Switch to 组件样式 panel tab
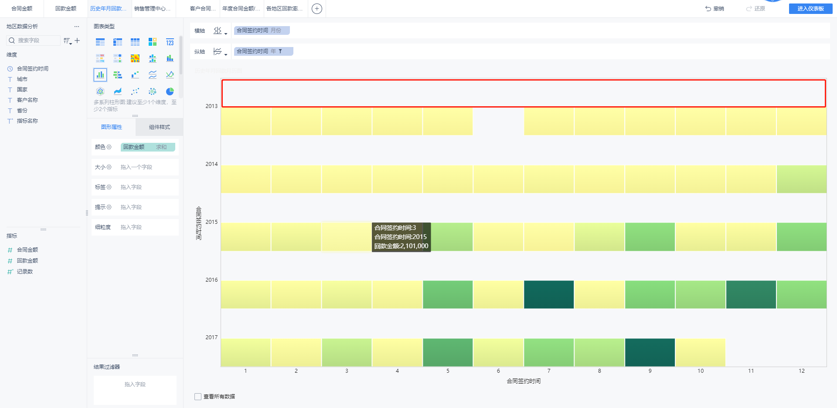Image resolution: width=837 pixels, height=408 pixels. (x=160, y=127)
